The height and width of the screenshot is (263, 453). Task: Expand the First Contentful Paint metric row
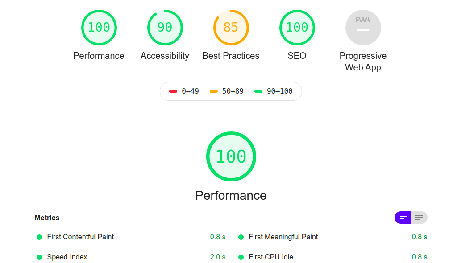point(80,237)
